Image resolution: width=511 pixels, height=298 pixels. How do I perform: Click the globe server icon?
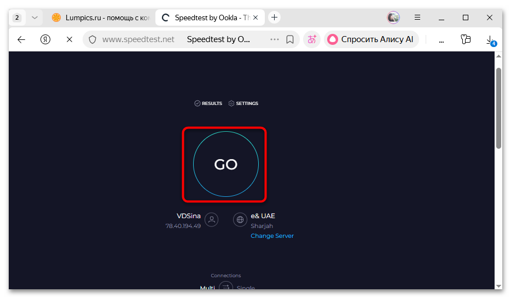click(240, 219)
